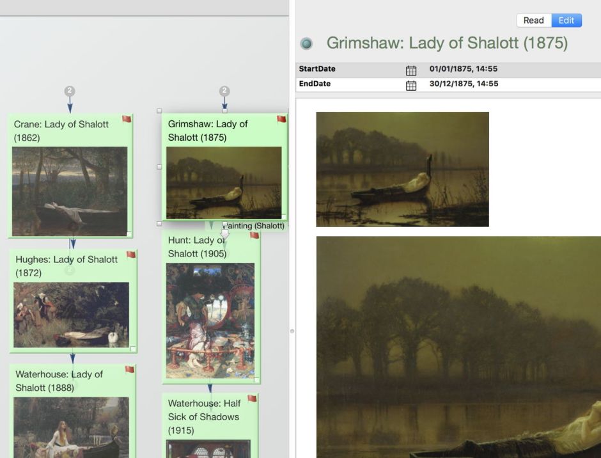Switch to Edit mode
The width and height of the screenshot is (601, 458).
[566, 20]
